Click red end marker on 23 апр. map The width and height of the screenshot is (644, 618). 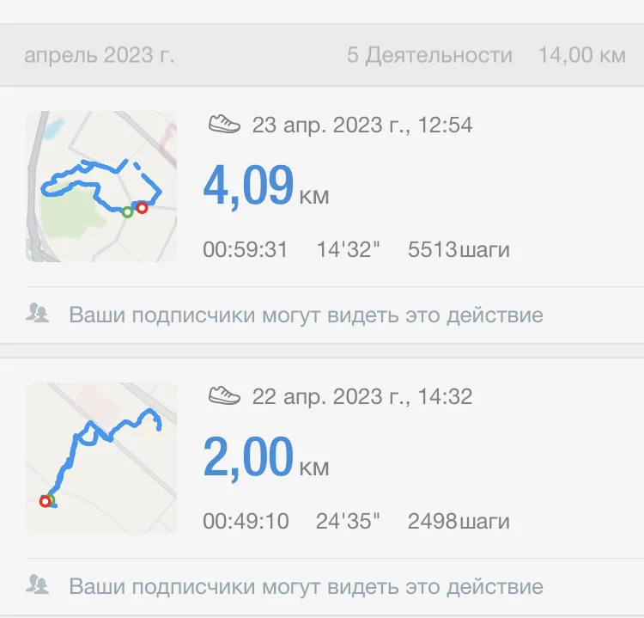(142, 207)
